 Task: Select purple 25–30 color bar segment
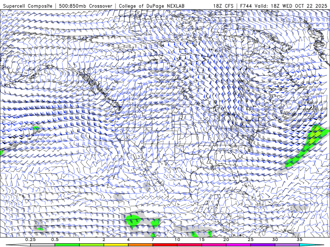(263, 245)
